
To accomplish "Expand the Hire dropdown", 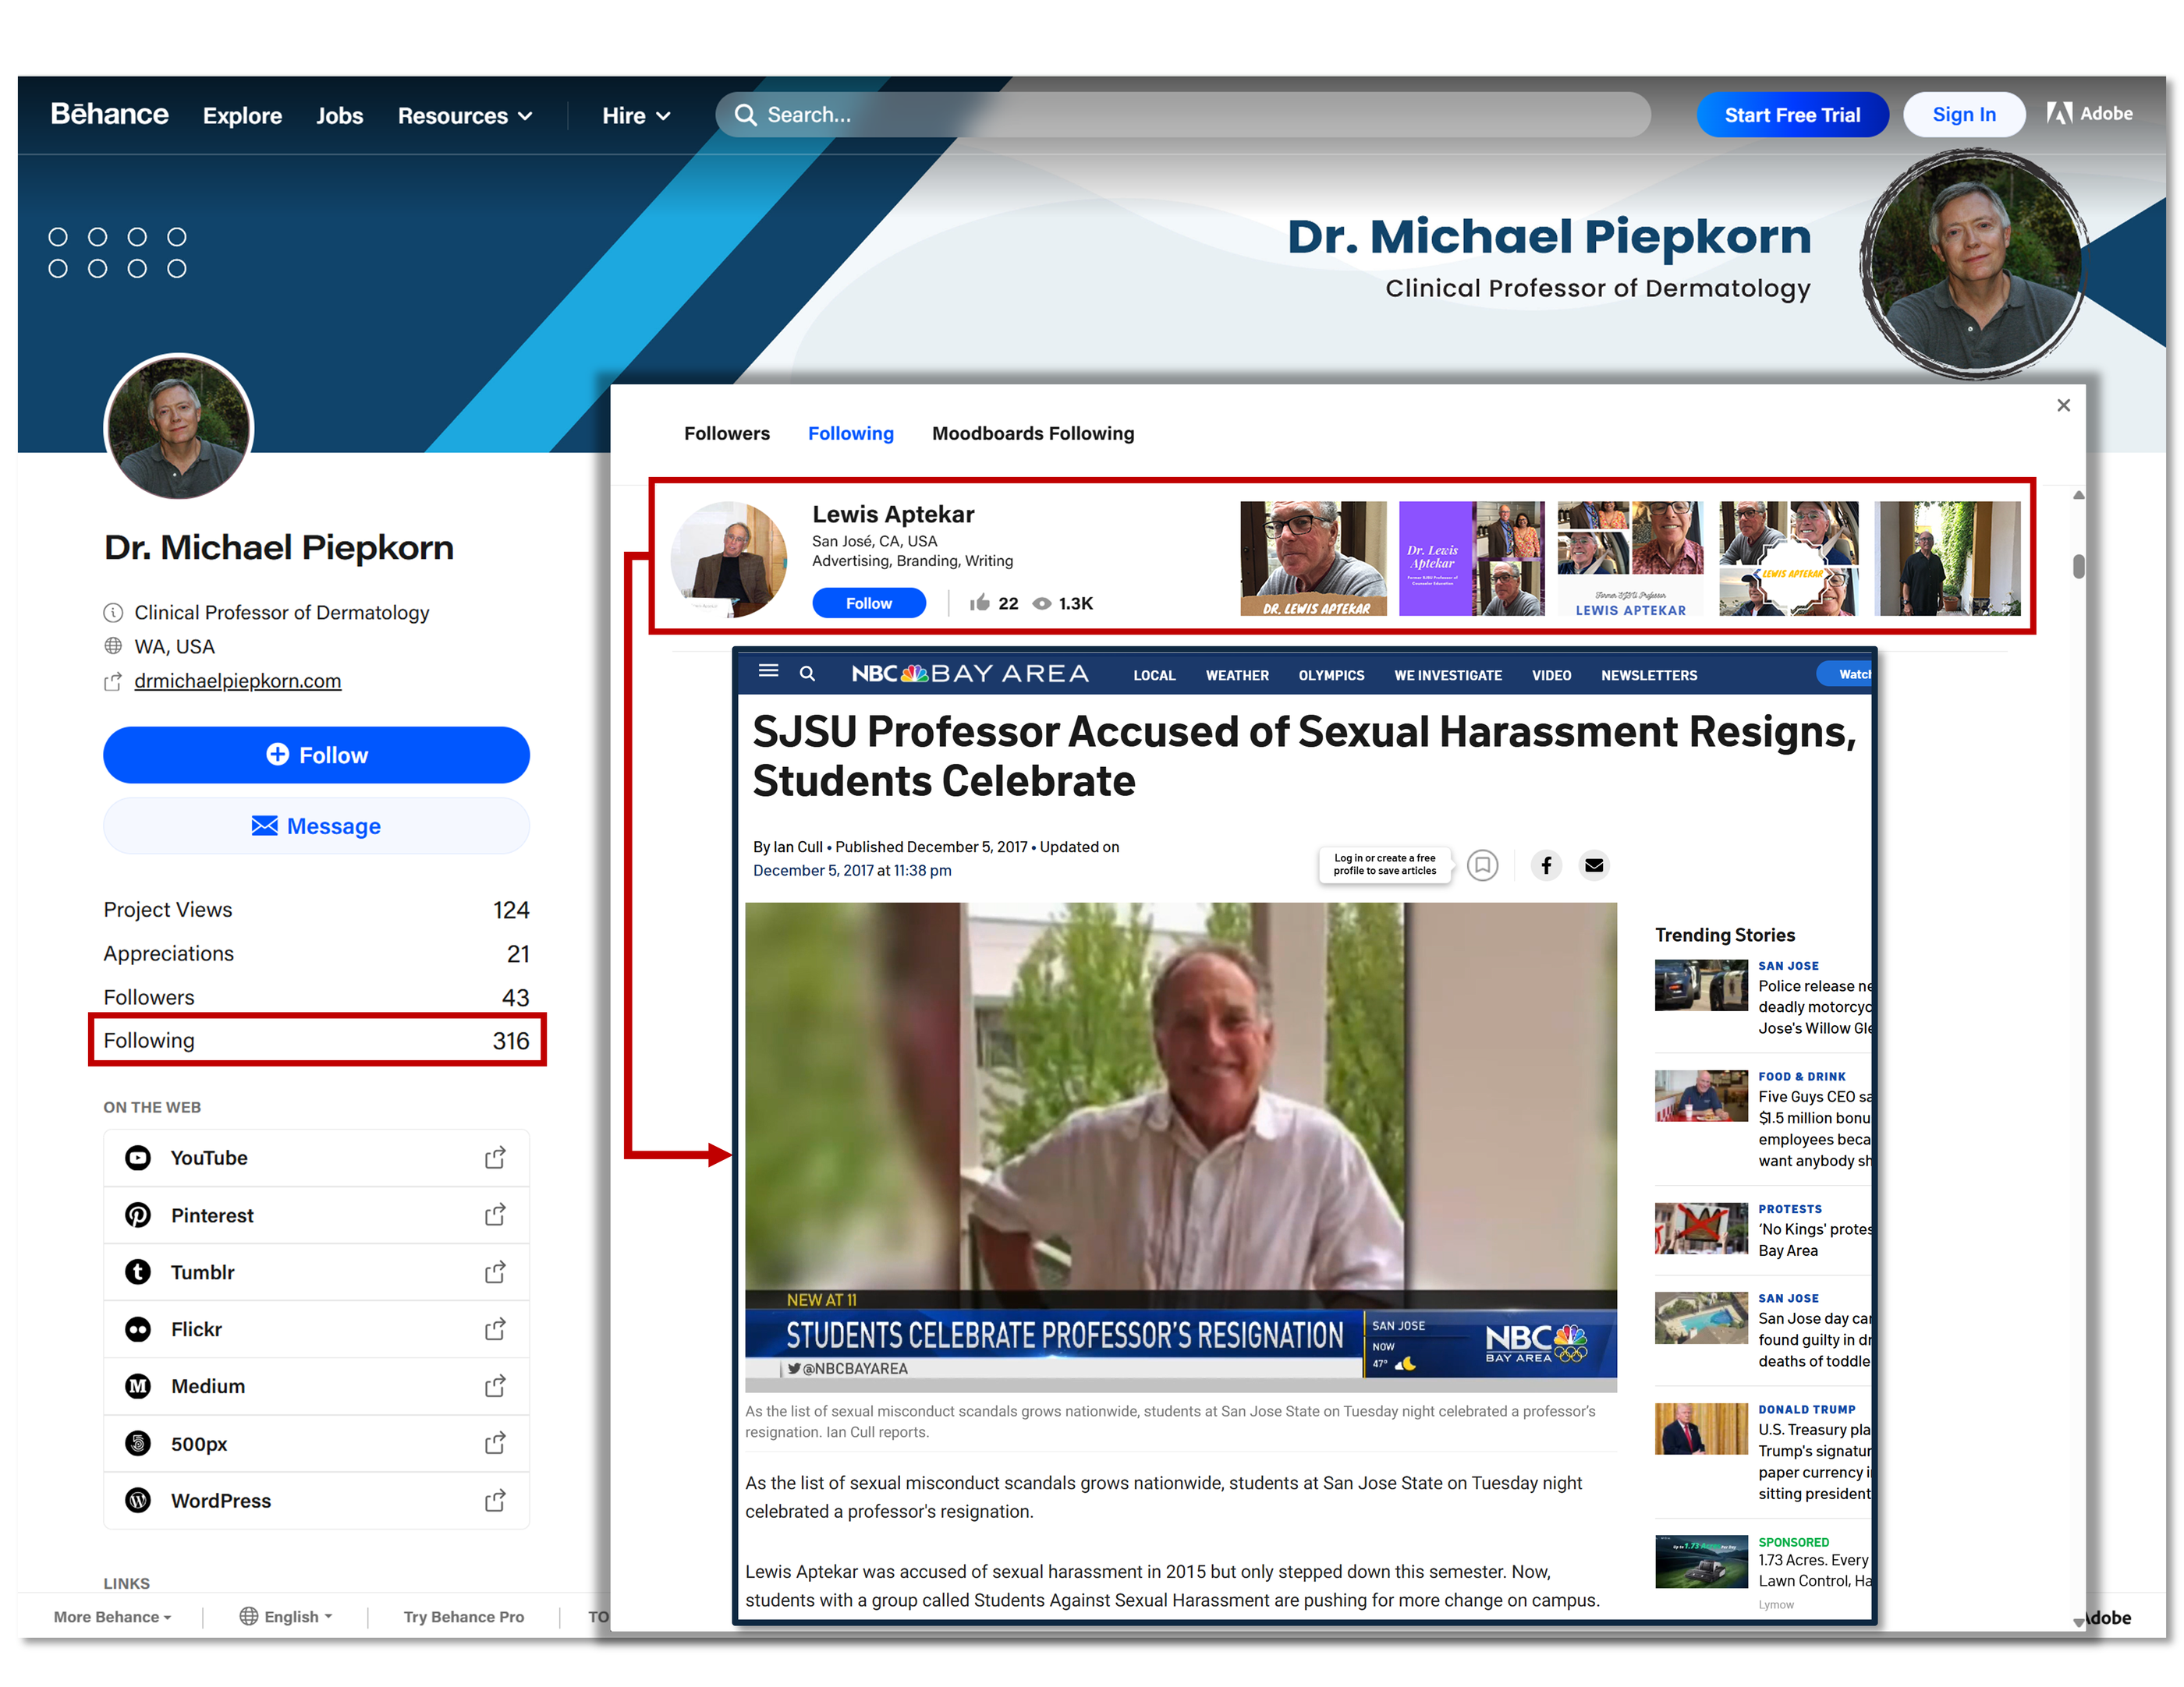I will pos(636,116).
